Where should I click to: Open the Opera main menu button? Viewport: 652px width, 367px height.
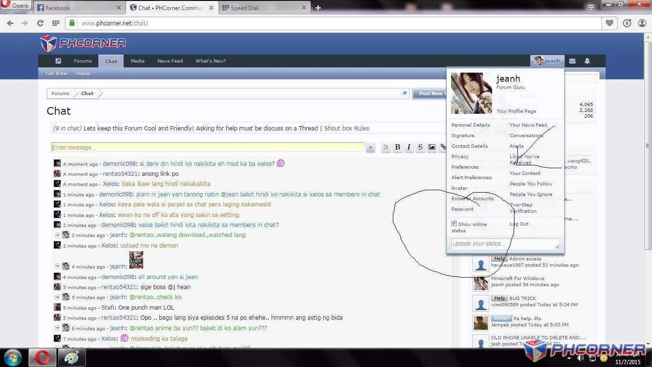pyautogui.click(x=16, y=6)
